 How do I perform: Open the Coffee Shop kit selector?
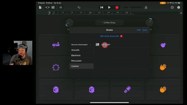click(109, 22)
